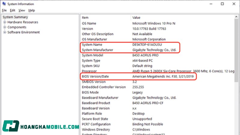Image resolution: width=240 pixels, height=135 pixels.
Task: Select the BIOS Mode row
Action: [157, 92]
